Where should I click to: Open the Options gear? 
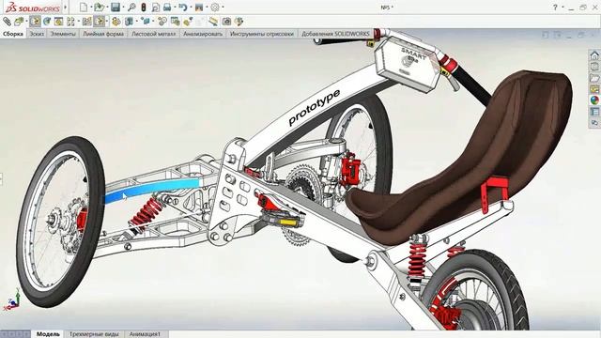tap(215, 7)
